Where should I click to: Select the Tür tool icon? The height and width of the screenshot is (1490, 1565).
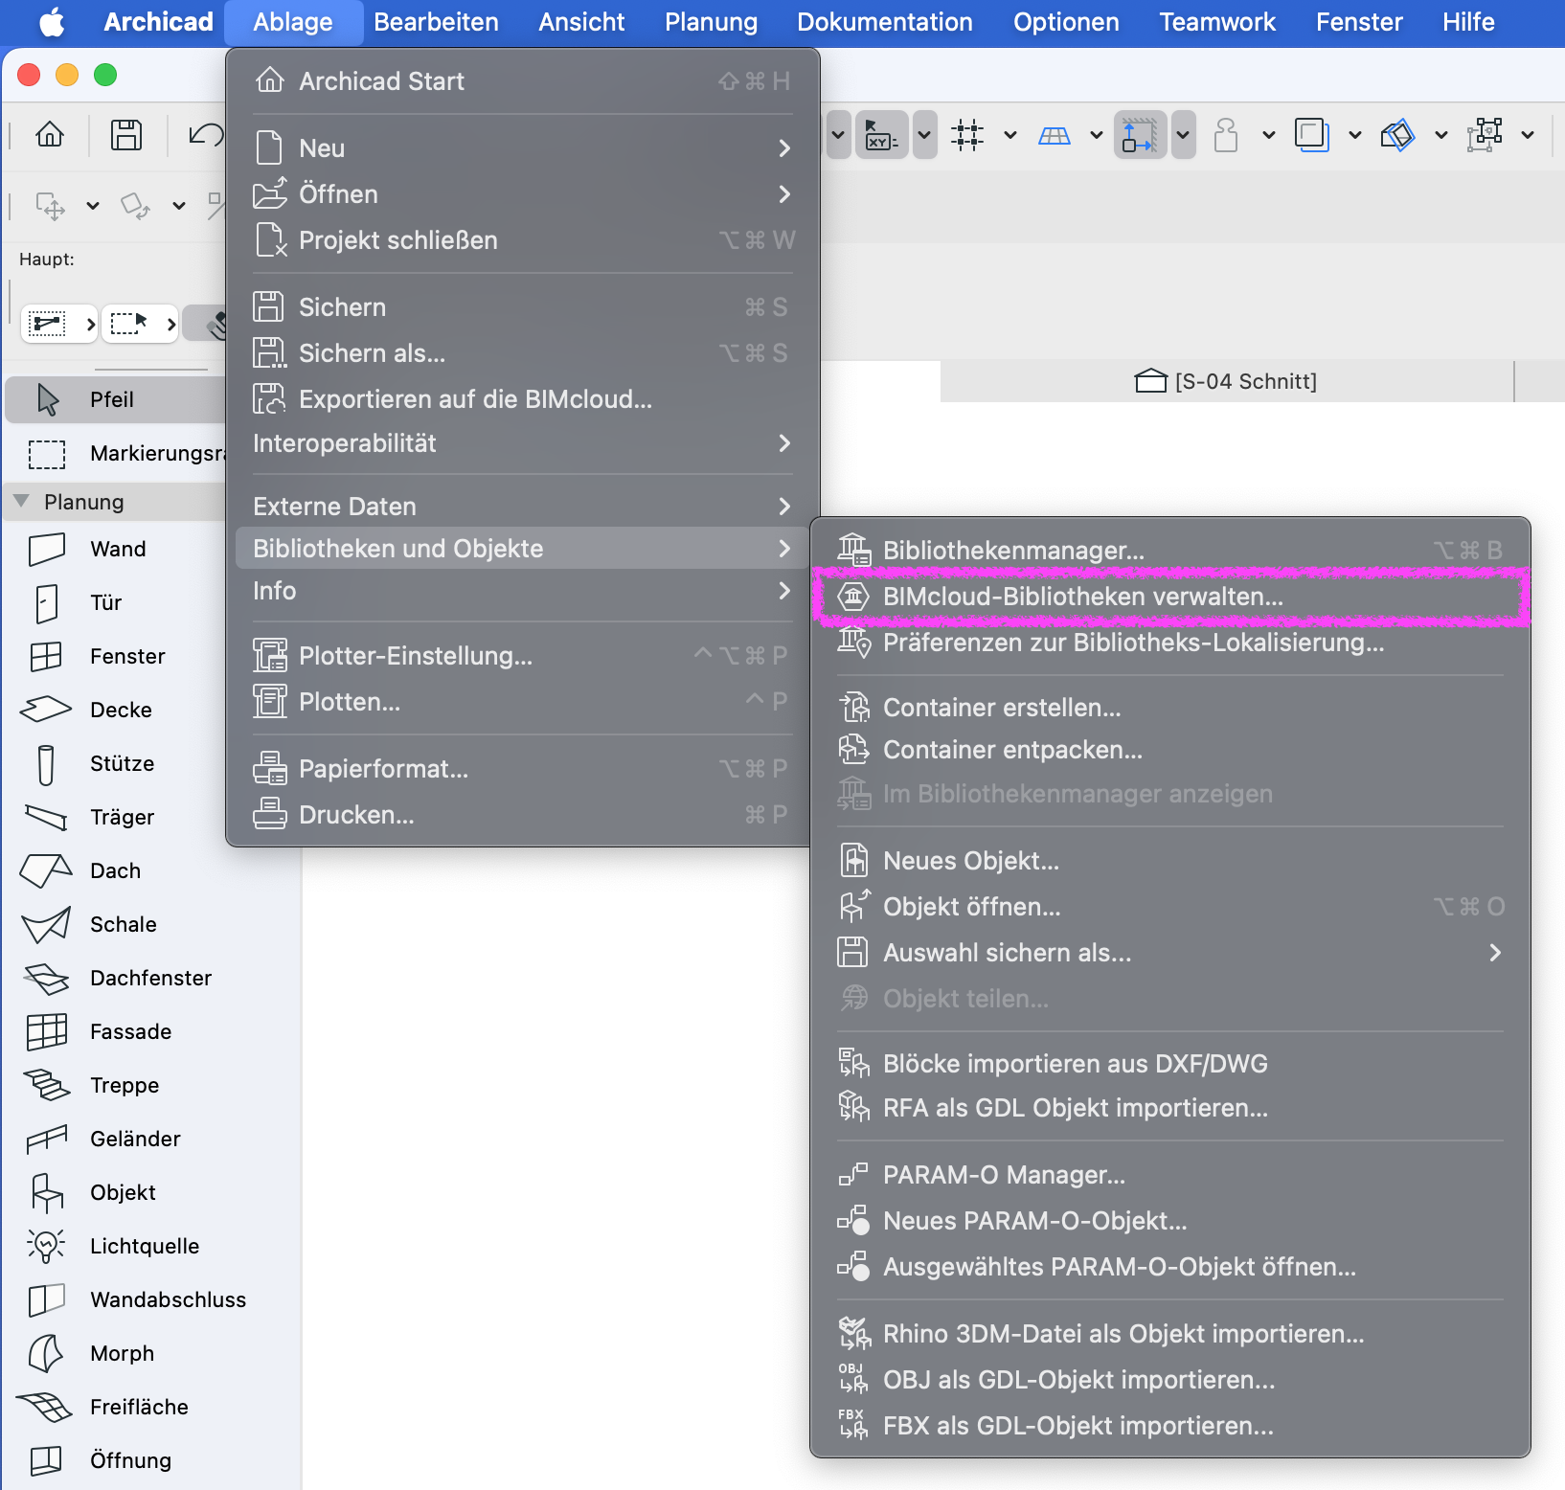coord(47,603)
